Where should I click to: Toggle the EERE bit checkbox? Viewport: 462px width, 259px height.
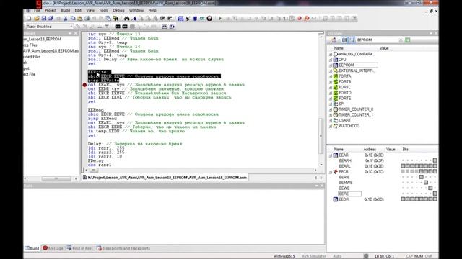pyautogui.click(x=435, y=194)
